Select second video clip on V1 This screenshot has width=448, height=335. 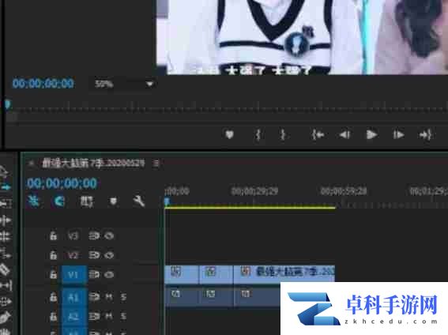[216, 274]
